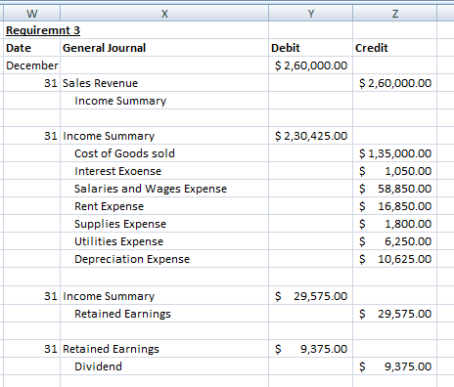Select the 'Sales Revenue' cell

coord(164,83)
